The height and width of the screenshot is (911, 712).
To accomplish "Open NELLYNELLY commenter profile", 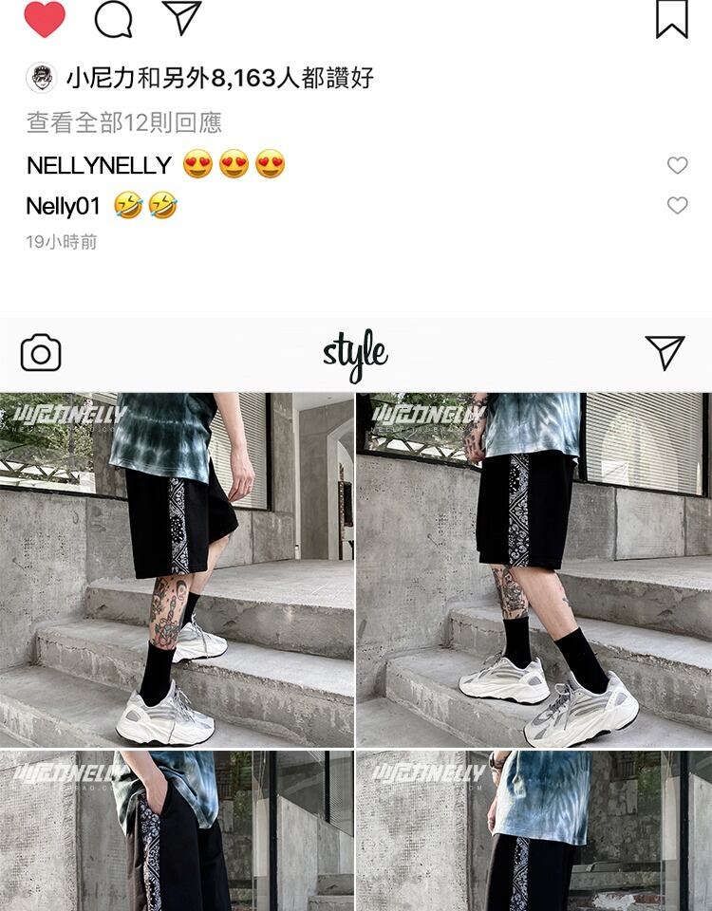I will click(99, 165).
